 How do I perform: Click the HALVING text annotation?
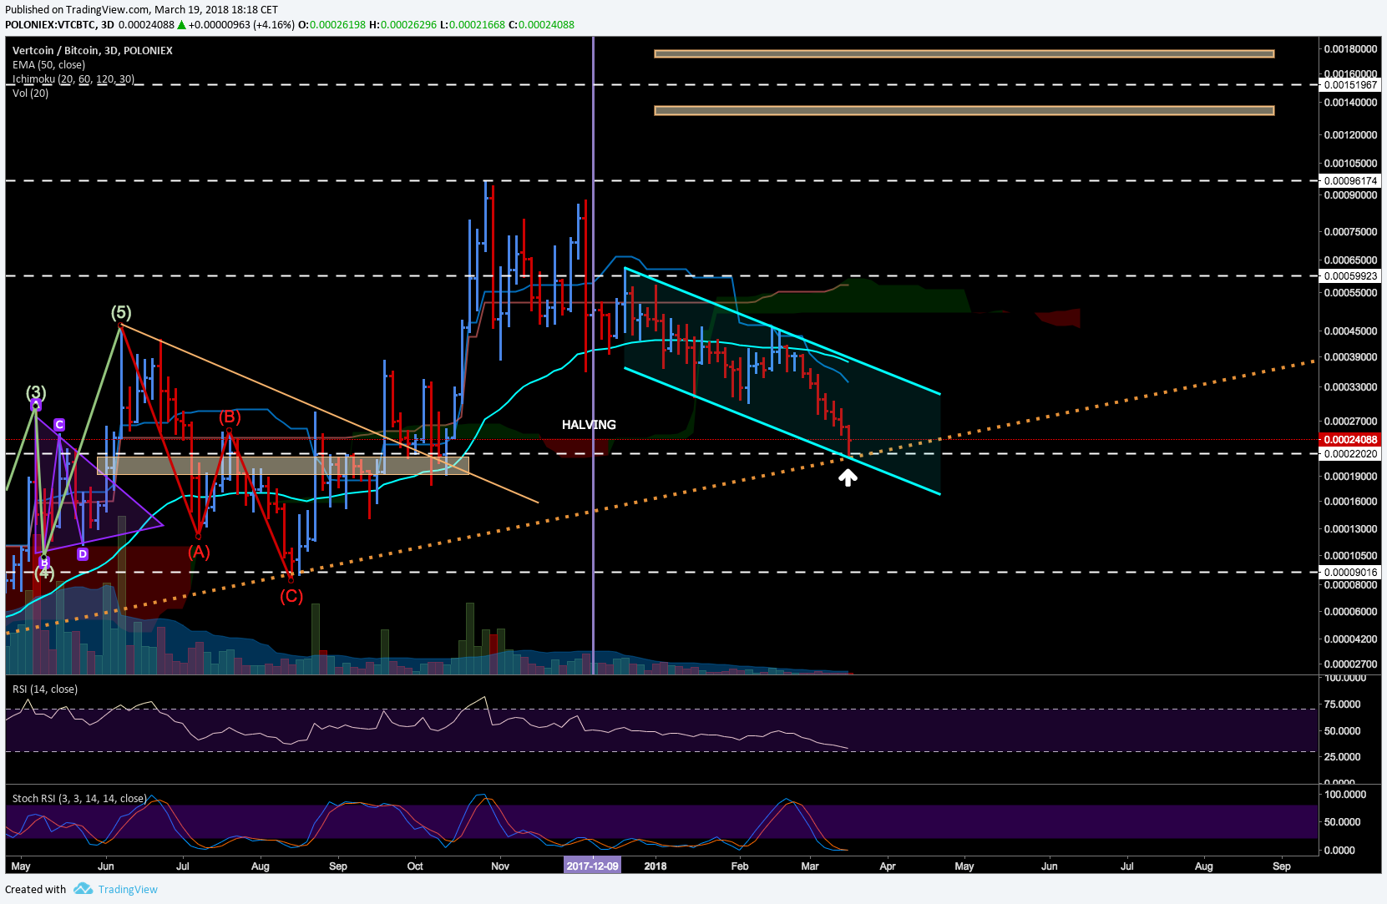point(589,425)
